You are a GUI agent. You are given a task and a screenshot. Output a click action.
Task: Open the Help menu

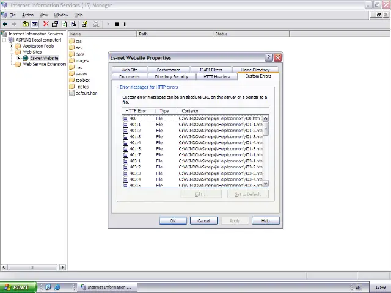[79, 15]
